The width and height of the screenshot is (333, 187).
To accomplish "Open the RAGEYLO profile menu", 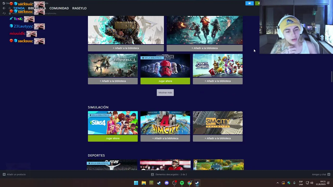I will point(79,8).
